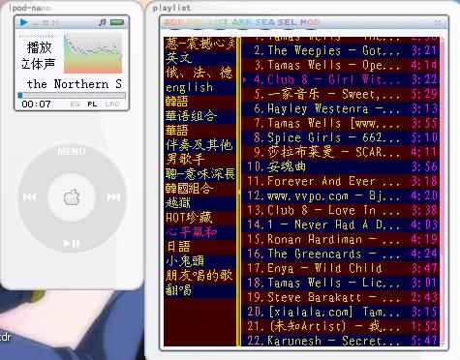The width and height of the screenshot is (460, 360).
Task: Click the 00:07 elapsed time display
Action: (36, 105)
